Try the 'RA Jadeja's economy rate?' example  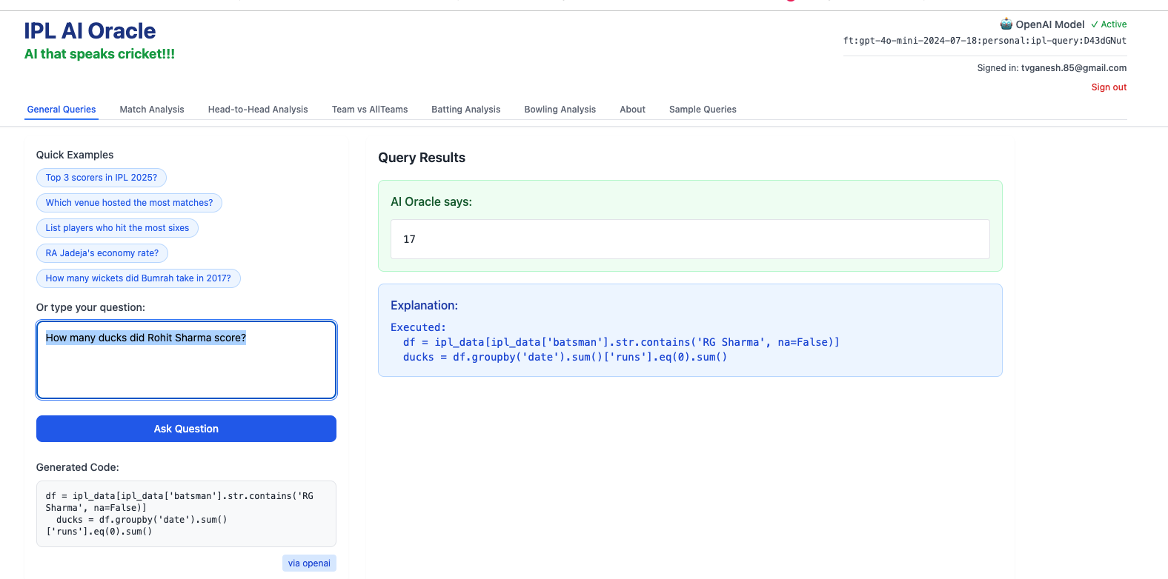click(x=102, y=253)
